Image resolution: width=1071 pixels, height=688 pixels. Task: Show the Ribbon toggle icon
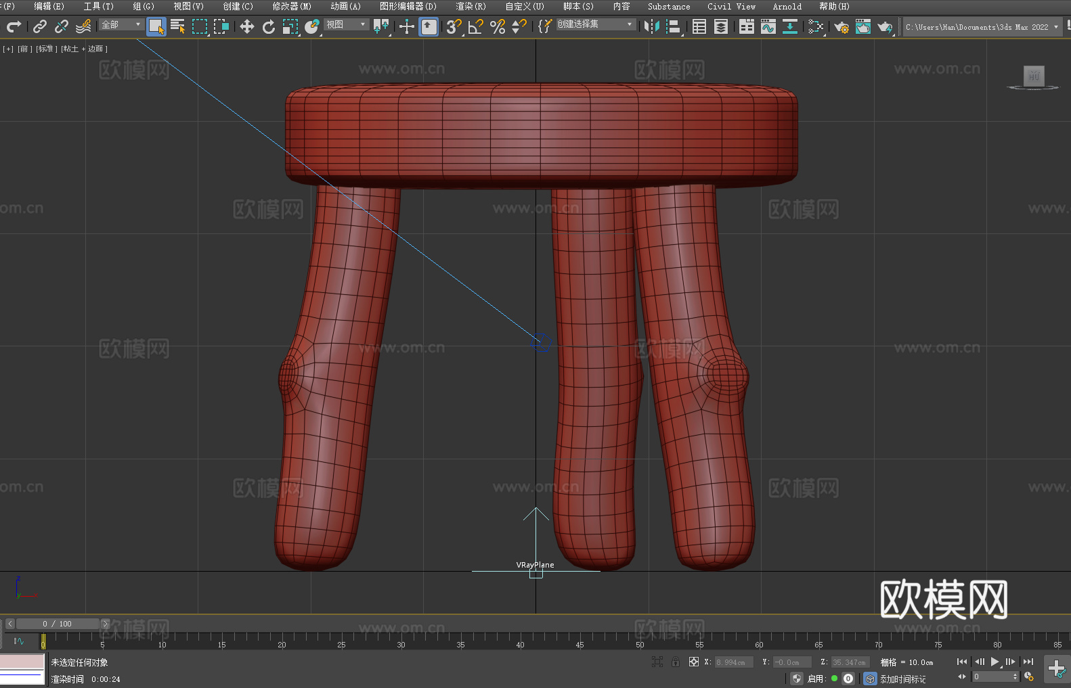pyautogui.click(x=747, y=26)
